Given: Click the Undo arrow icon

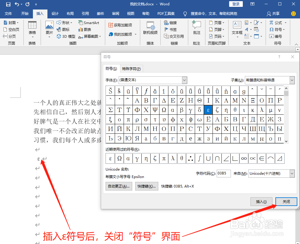Looking at the screenshot, I should pyautogui.click(x=17, y=4).
